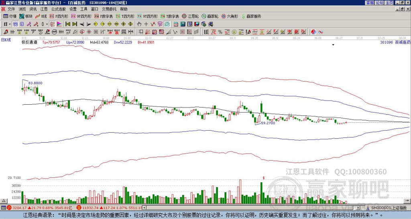Toggle the highlighted chart mode button next to 日

pos(16,24)
